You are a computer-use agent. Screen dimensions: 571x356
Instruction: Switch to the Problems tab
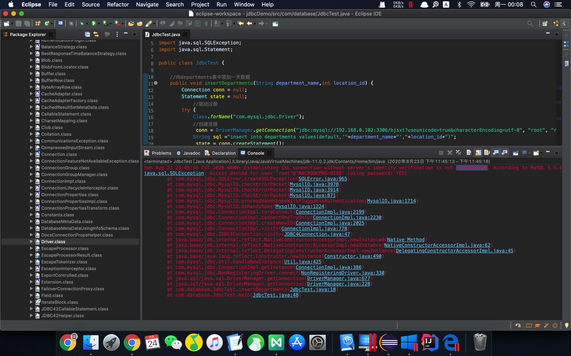coord(158,153)
